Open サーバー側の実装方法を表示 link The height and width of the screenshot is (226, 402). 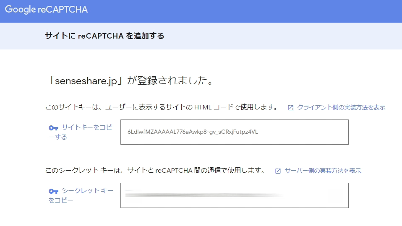point(323,171)
